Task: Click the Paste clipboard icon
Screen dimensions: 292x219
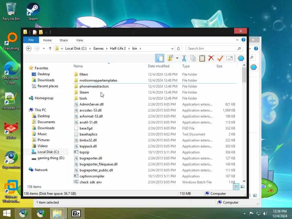Action: click(202, 58)
